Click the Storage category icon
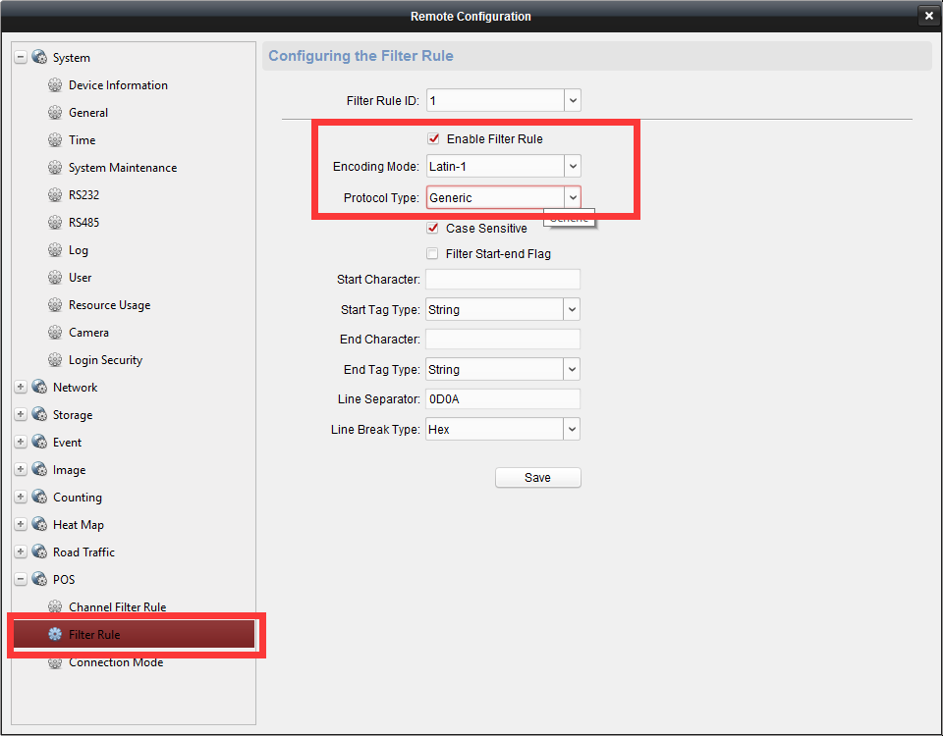The image size is (943, 736). point(39,415)
